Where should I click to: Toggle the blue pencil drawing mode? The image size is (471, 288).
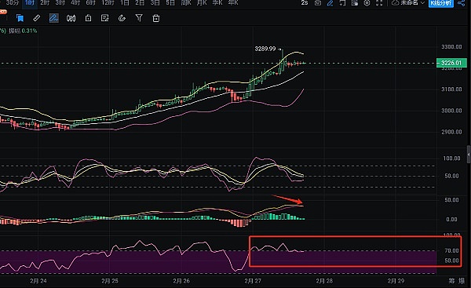tap(330, 2)
